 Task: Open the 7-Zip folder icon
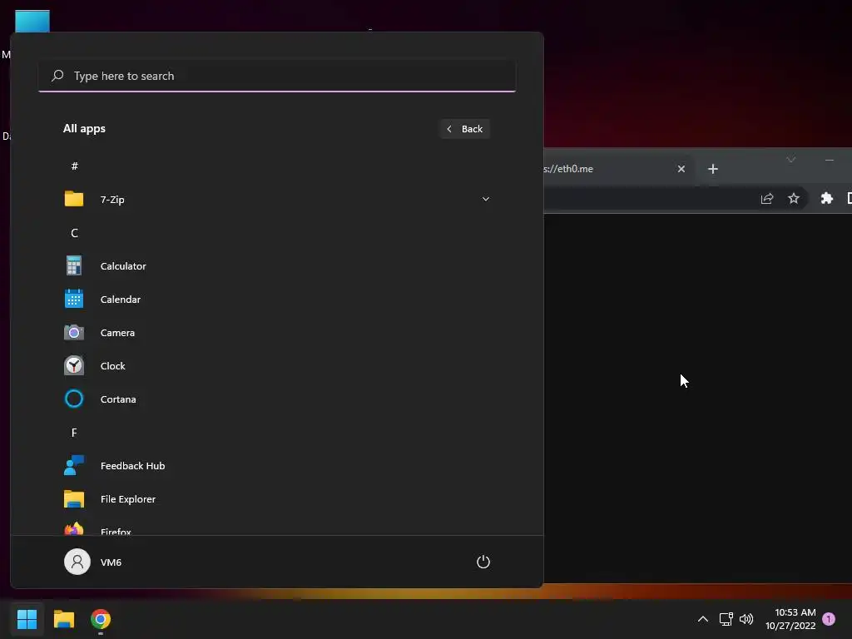tap(74, 199)
